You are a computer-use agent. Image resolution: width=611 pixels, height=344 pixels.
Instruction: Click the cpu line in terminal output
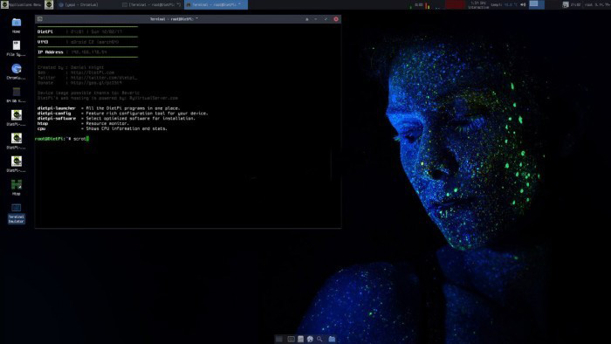(102, 128)
